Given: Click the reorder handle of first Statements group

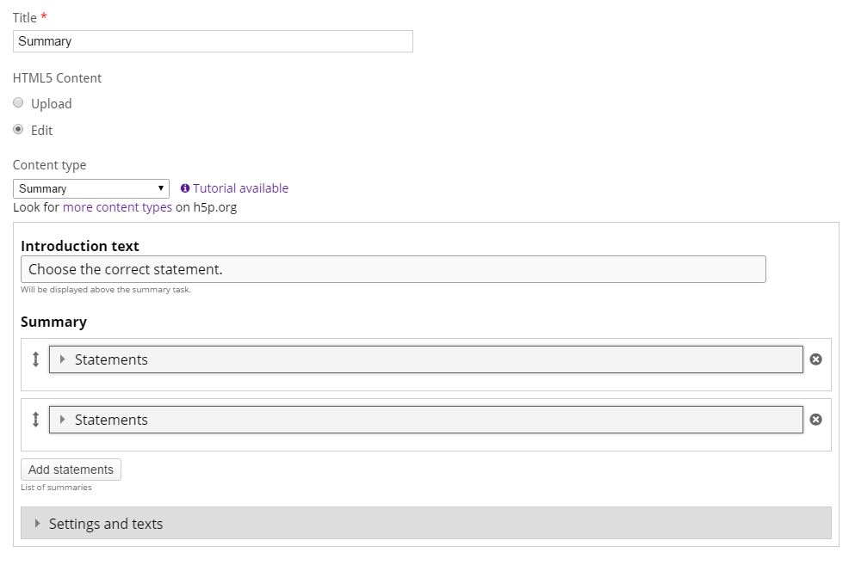Looking at the screenshot, I should click(x=35, y=359).
